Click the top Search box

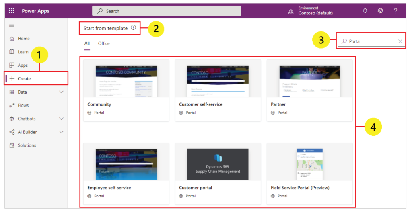(x=167, y=11)
